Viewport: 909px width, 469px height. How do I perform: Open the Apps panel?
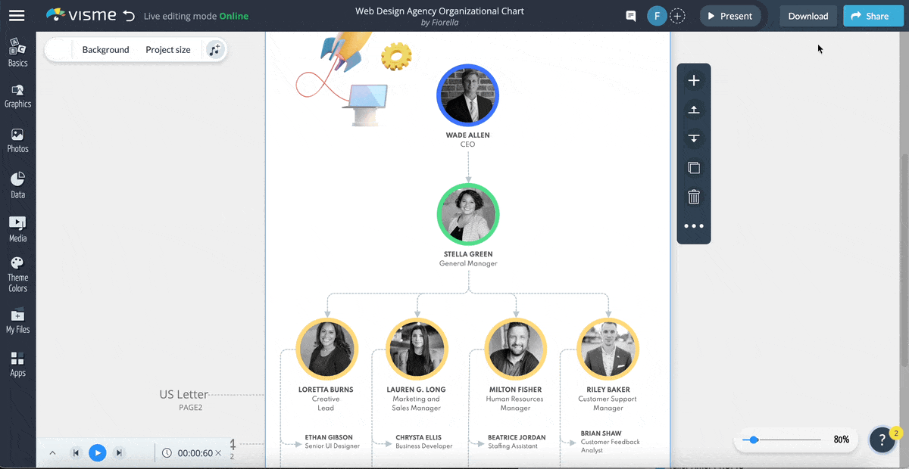click(17, 363)
